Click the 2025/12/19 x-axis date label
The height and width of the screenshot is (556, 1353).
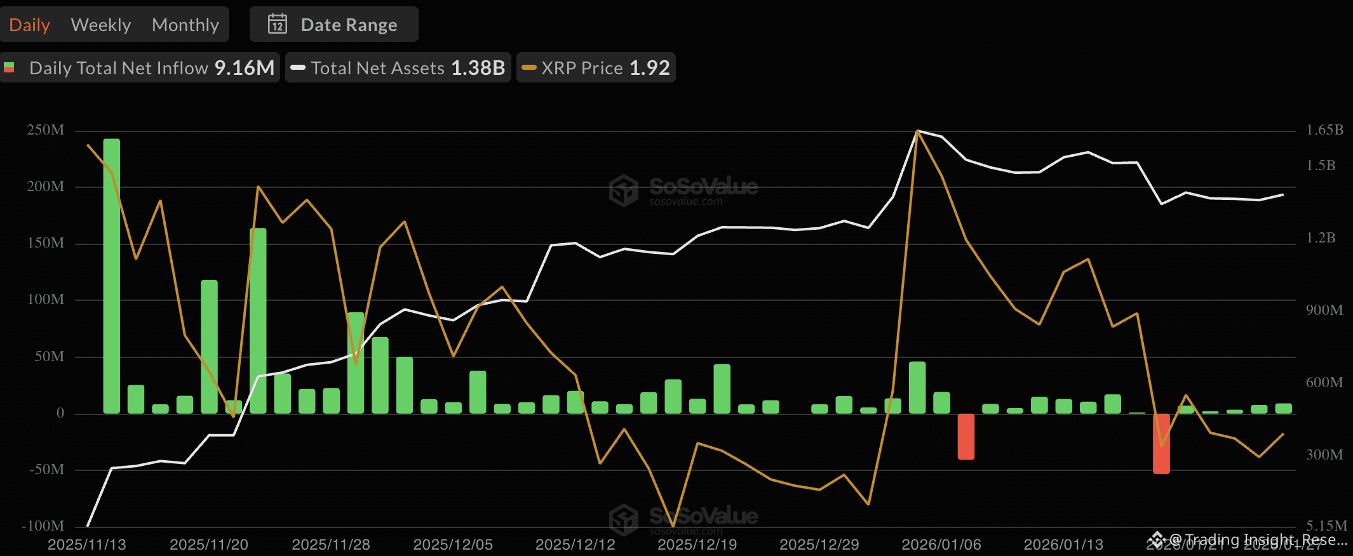[697, 545]
